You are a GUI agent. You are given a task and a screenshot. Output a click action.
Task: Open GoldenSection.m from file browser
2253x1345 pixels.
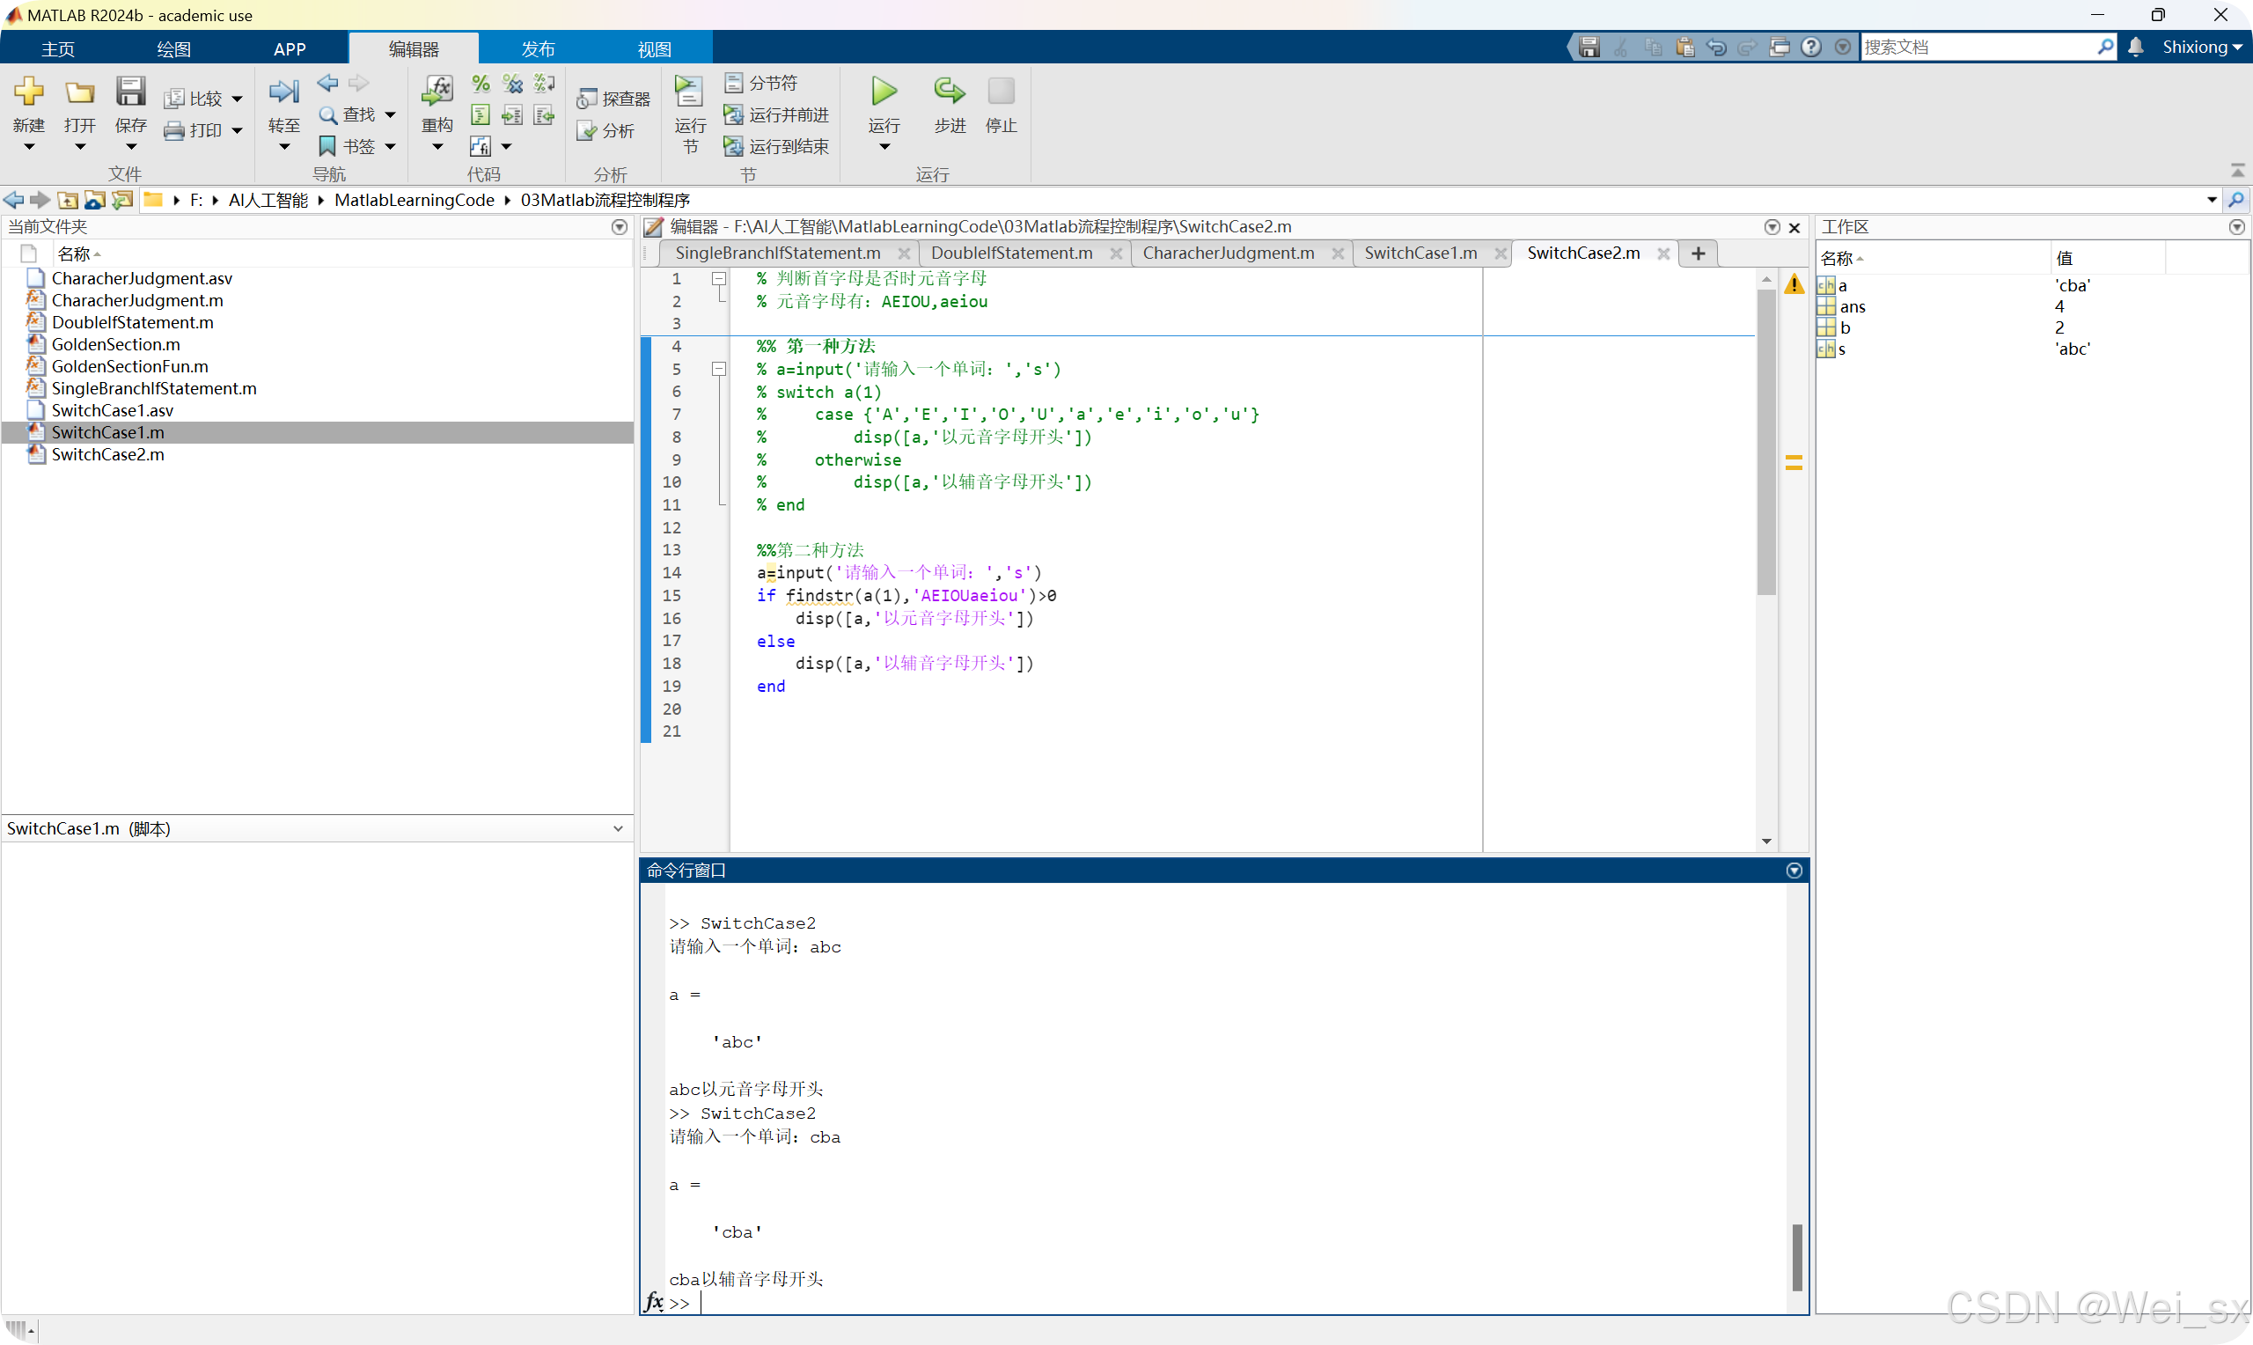(x=115, y=343)
